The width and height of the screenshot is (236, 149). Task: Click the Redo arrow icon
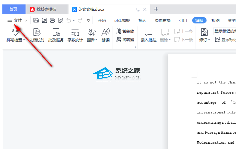click(80, 20)
